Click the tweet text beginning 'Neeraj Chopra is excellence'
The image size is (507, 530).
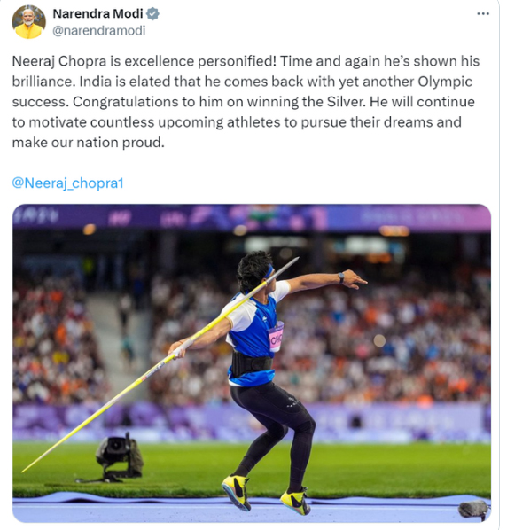point(246,102)
